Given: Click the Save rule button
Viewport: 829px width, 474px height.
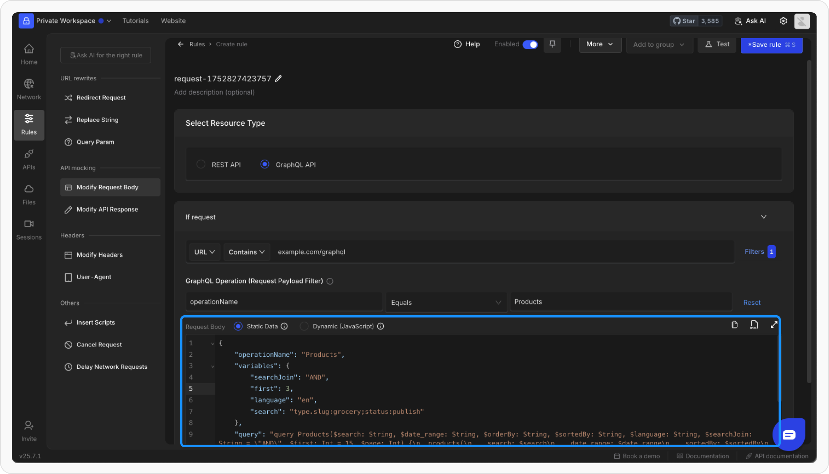Looking at the screenshot, I should 771,45.
